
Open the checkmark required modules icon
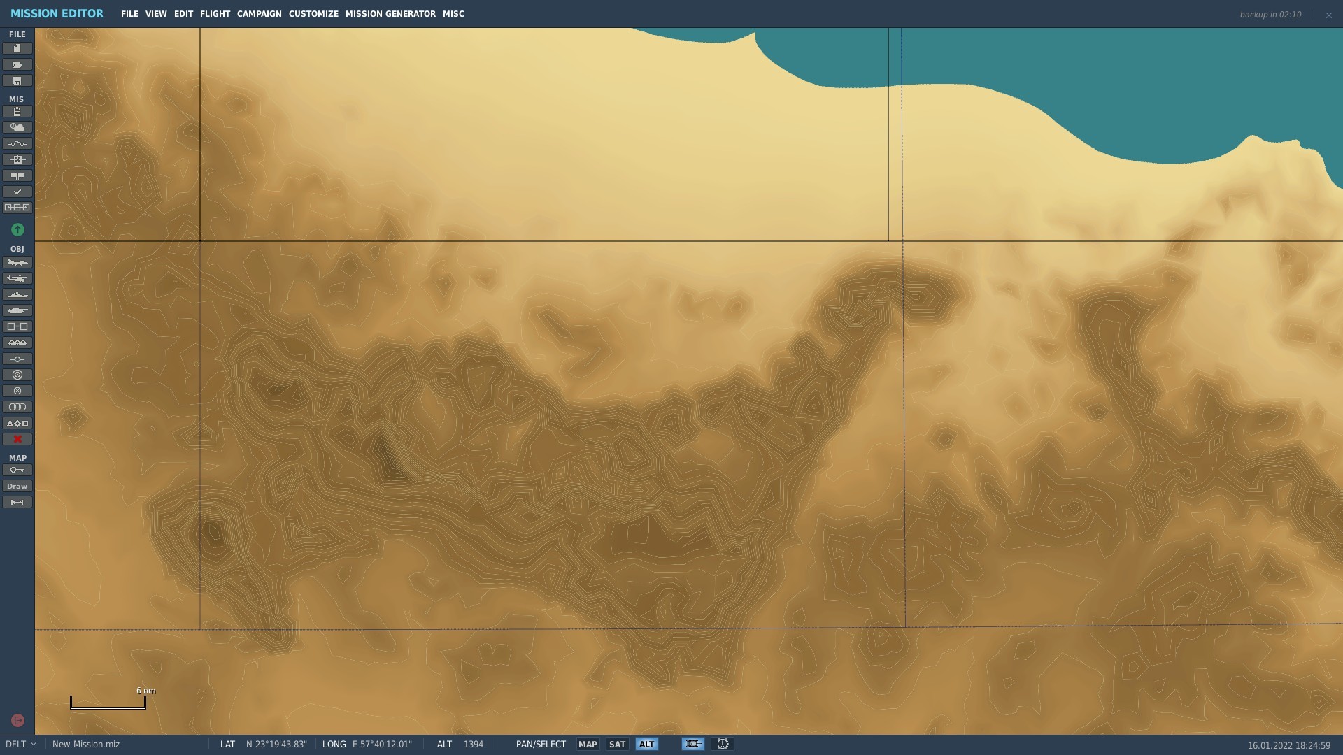[x=17, y=192]
